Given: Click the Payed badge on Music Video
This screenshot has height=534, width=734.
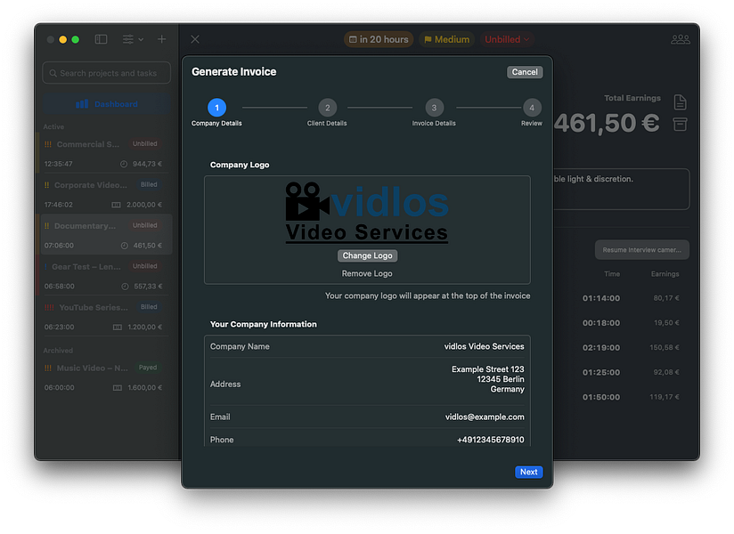Looking at the screenshot, I should [x=148, y=368].
